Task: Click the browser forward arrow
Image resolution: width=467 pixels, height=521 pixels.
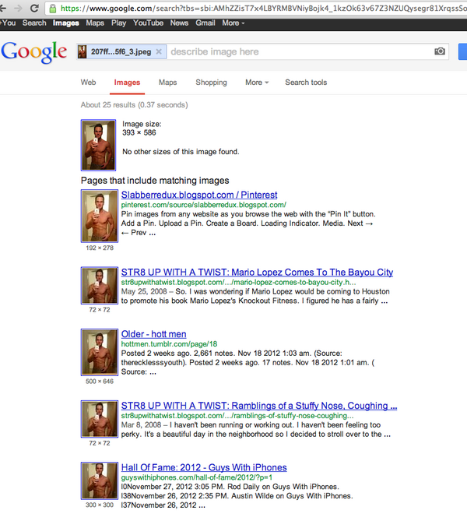Action: click(18, 8)
